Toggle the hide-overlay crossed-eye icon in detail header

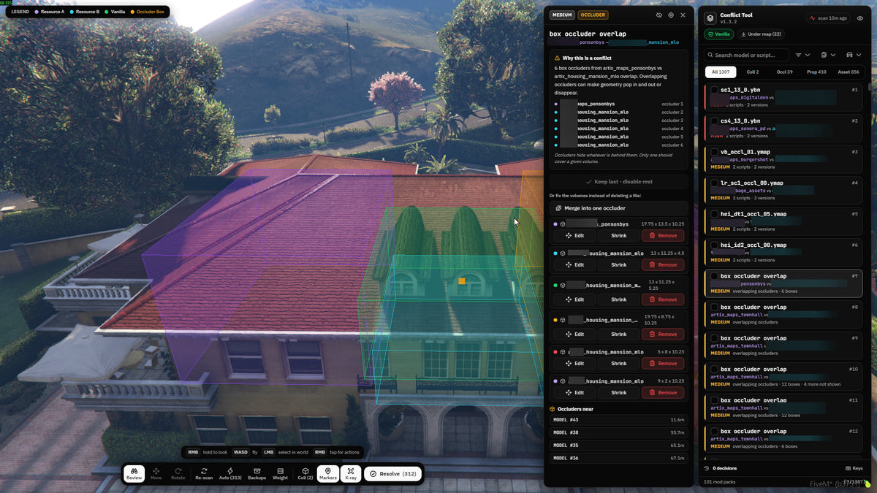click(x=658, y=15)
